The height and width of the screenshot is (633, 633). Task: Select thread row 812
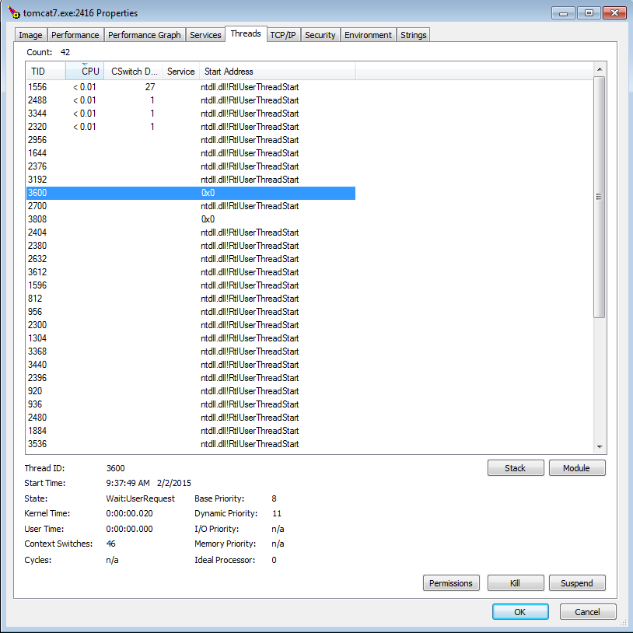pyautogui.click(x=191, y=299)
